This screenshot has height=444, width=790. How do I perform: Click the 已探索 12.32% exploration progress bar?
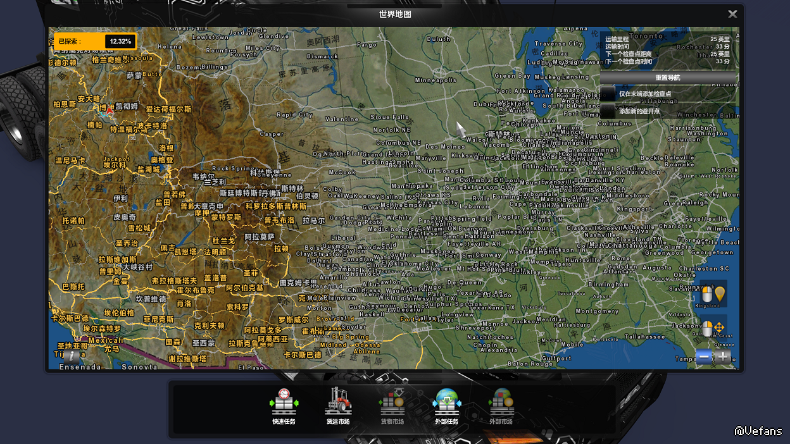(x=95, y=42)
